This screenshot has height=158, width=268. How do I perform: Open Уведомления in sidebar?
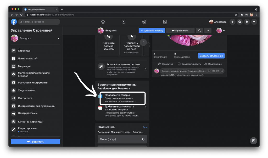35,90
